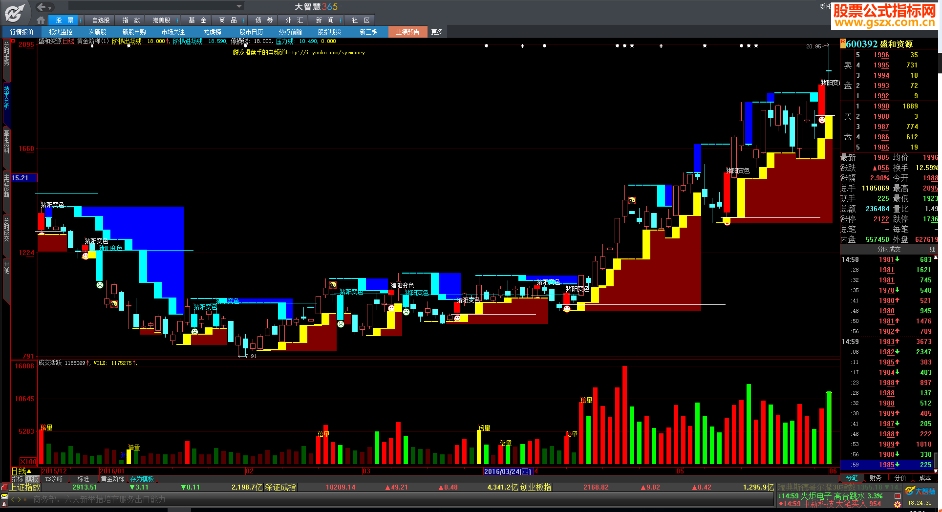This screenshot has height=512, width=942.
Task: Click the 上证指数 index label
Action: [x=25, y=488]
